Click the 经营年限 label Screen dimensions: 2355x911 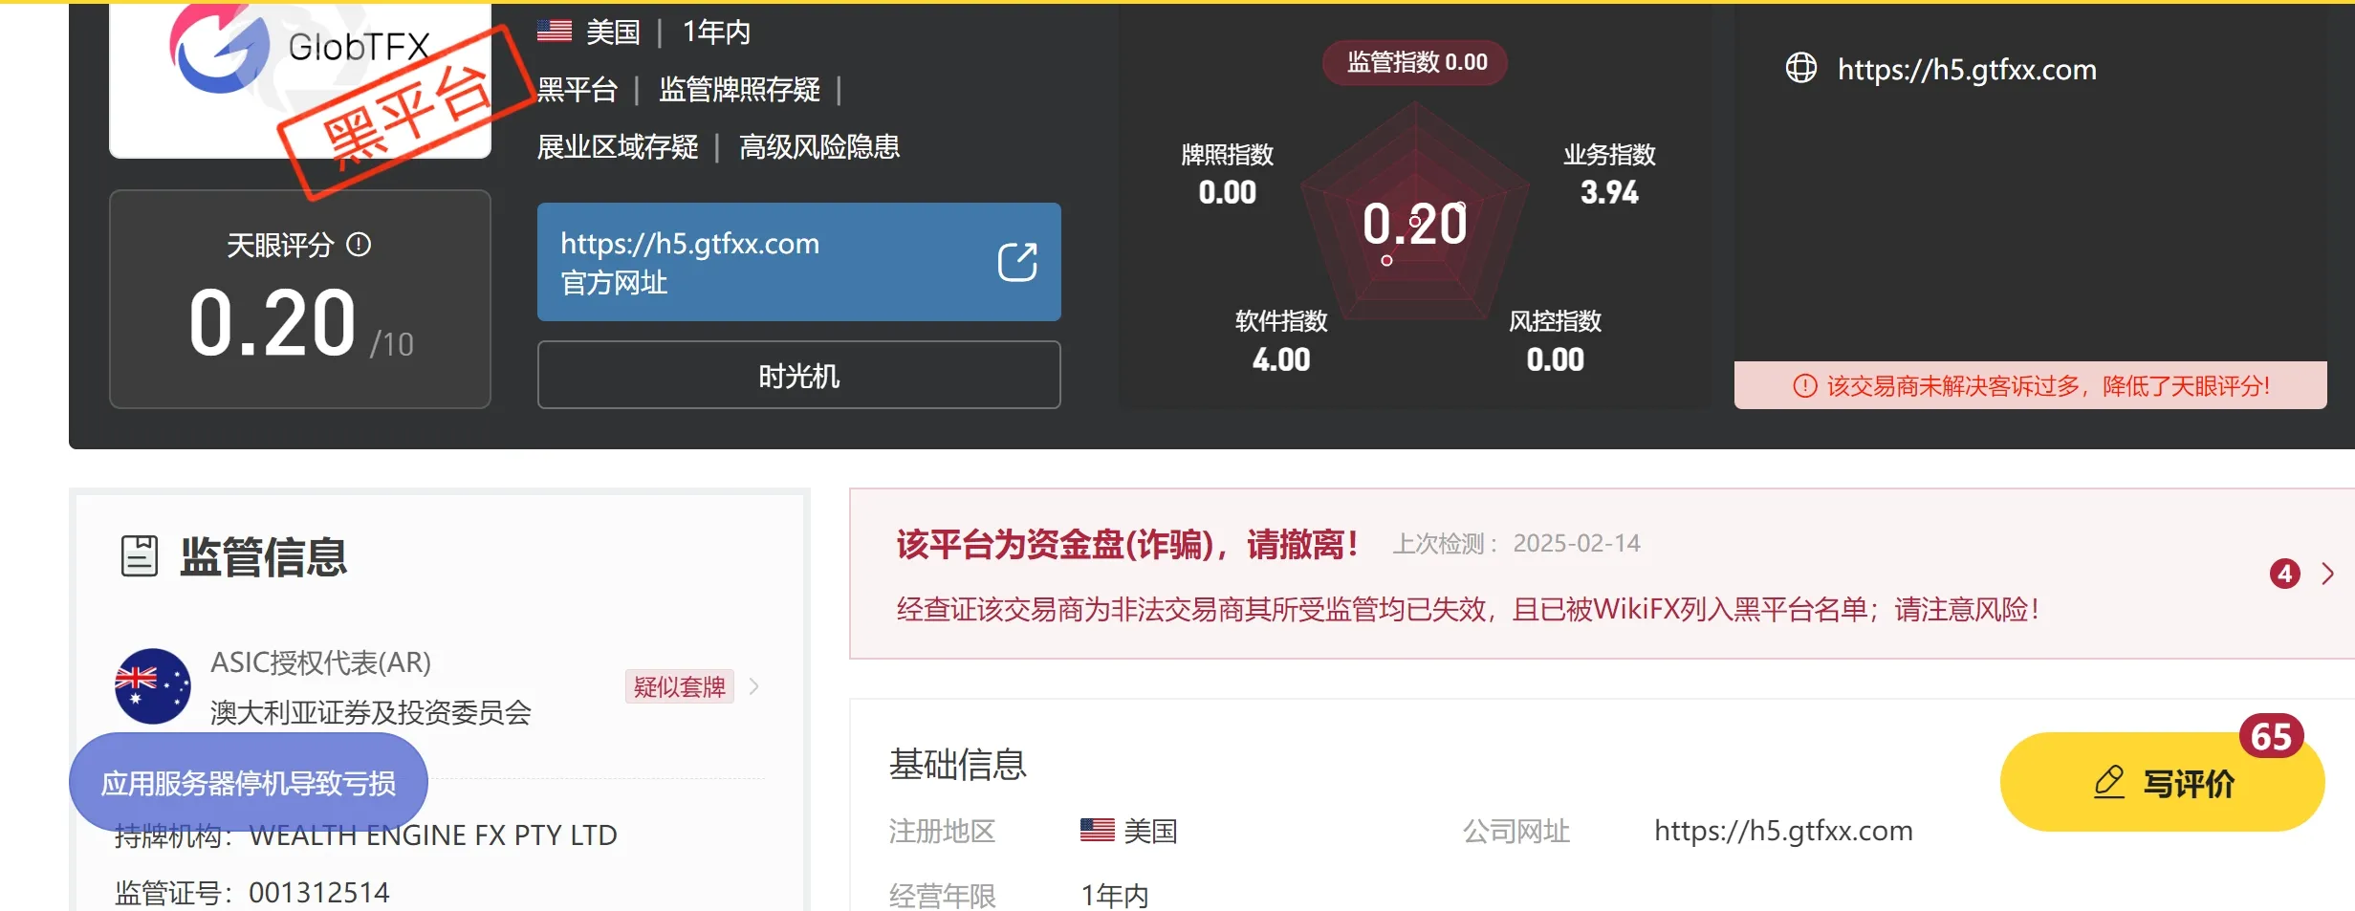click(943, 896)
